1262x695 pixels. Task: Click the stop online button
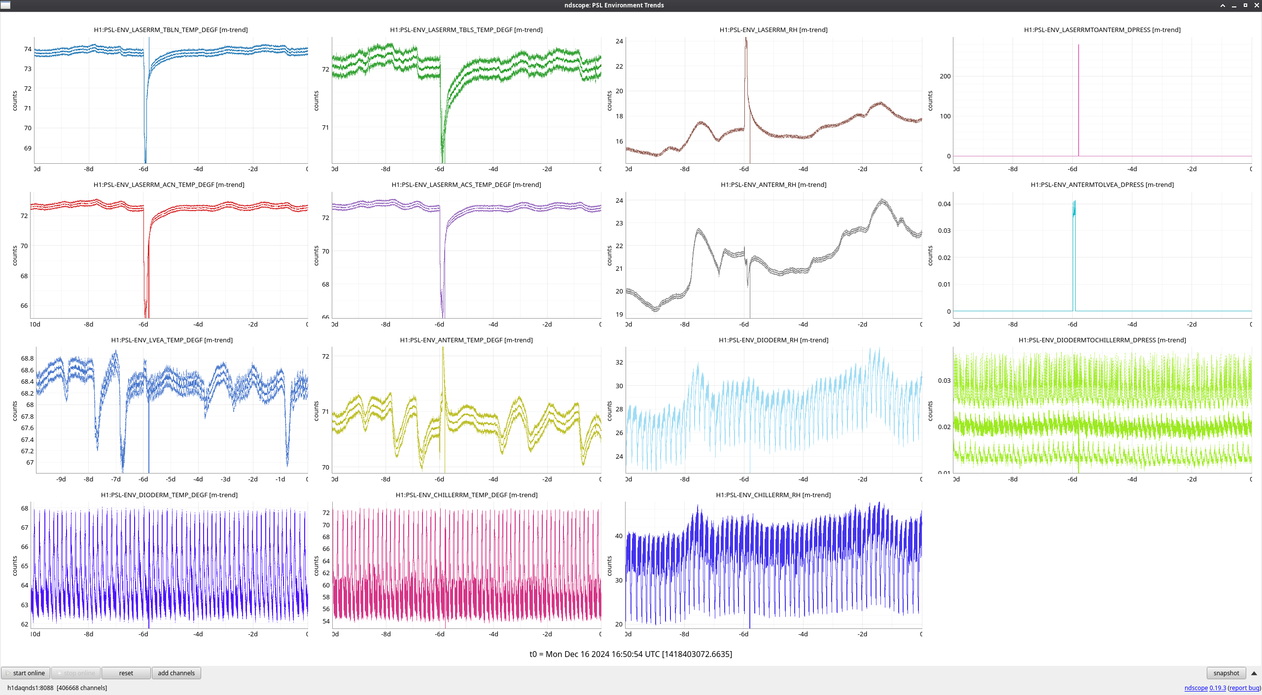[x=76, y=673]
